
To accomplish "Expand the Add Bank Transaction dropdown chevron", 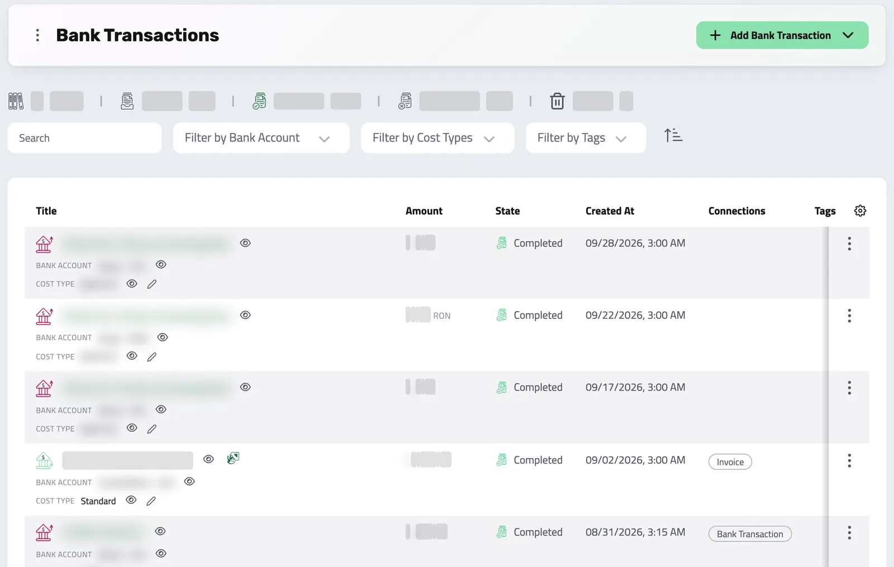I will (848, 35).
